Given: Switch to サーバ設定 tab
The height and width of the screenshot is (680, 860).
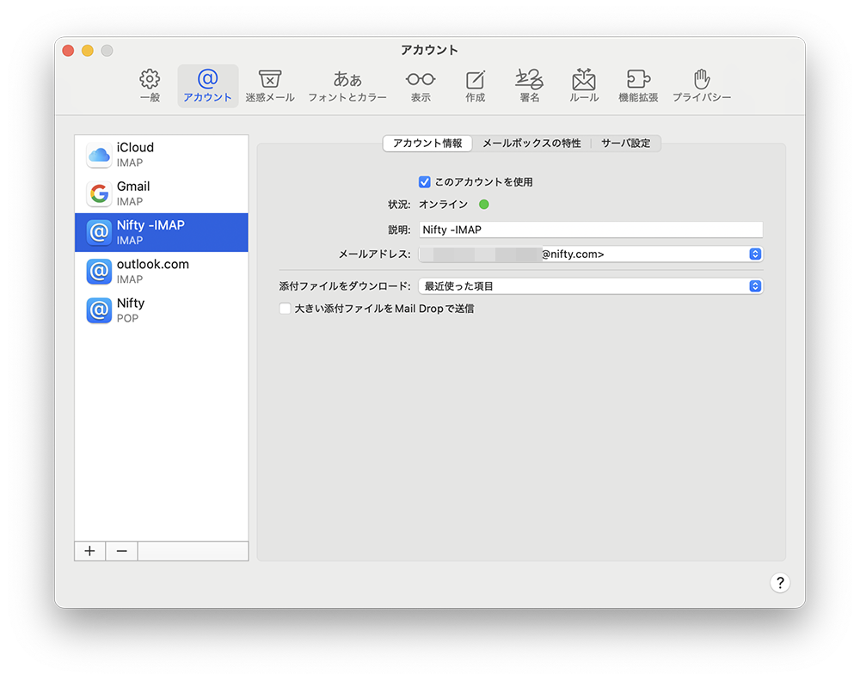Looking at the screenshot, I should click(x=625, y=144).
